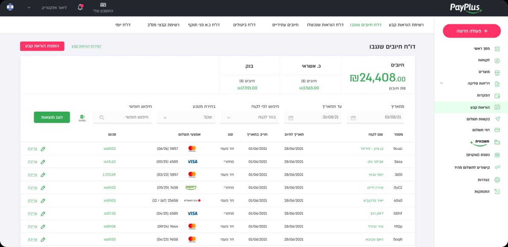Click the הפקדות wallet icon
This screenshot has width=508, height=247.
(497, 95)
